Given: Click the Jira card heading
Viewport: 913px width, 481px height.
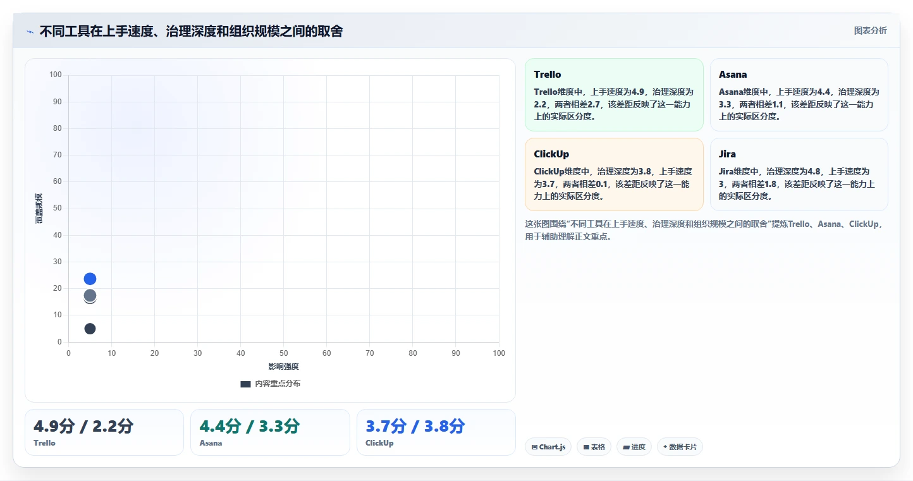Looking at the screenshot, I should point(727,154).
